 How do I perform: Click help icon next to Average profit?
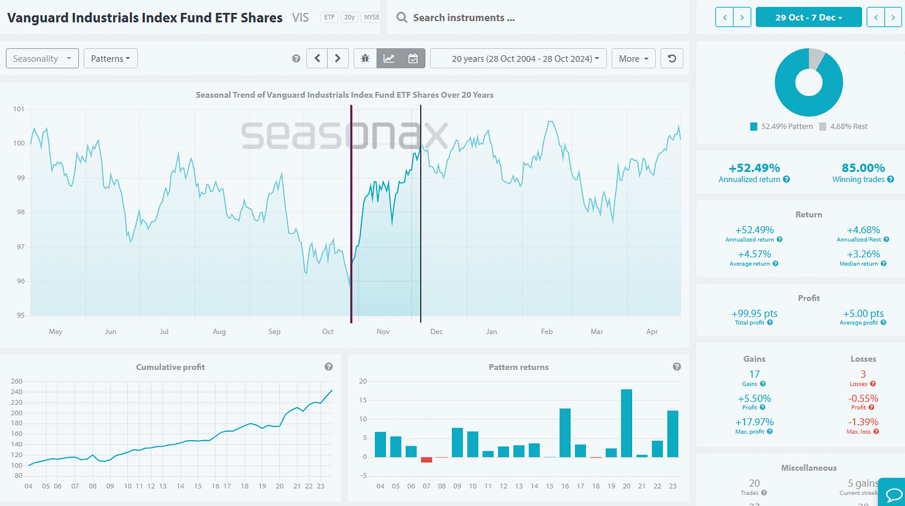884,323
